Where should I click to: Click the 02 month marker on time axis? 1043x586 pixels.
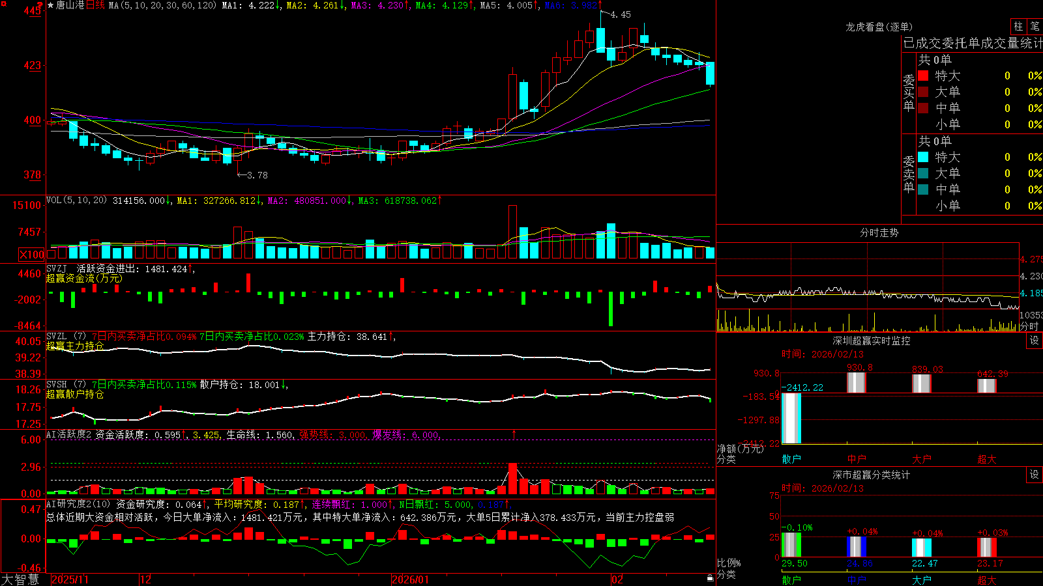coord(617,579)
